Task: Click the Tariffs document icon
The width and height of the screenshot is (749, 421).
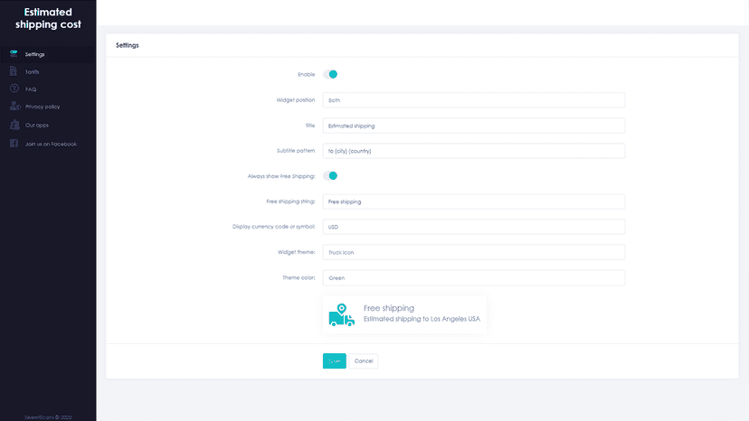Action: click(x=14, y=71)
